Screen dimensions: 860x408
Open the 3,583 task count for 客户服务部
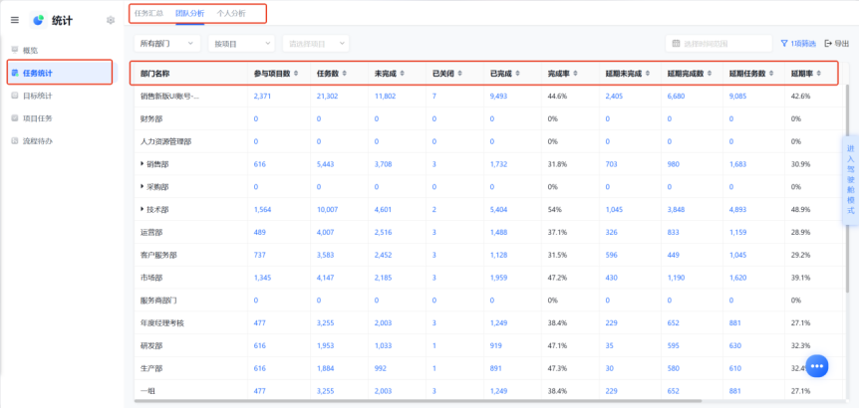coord(325,255)
